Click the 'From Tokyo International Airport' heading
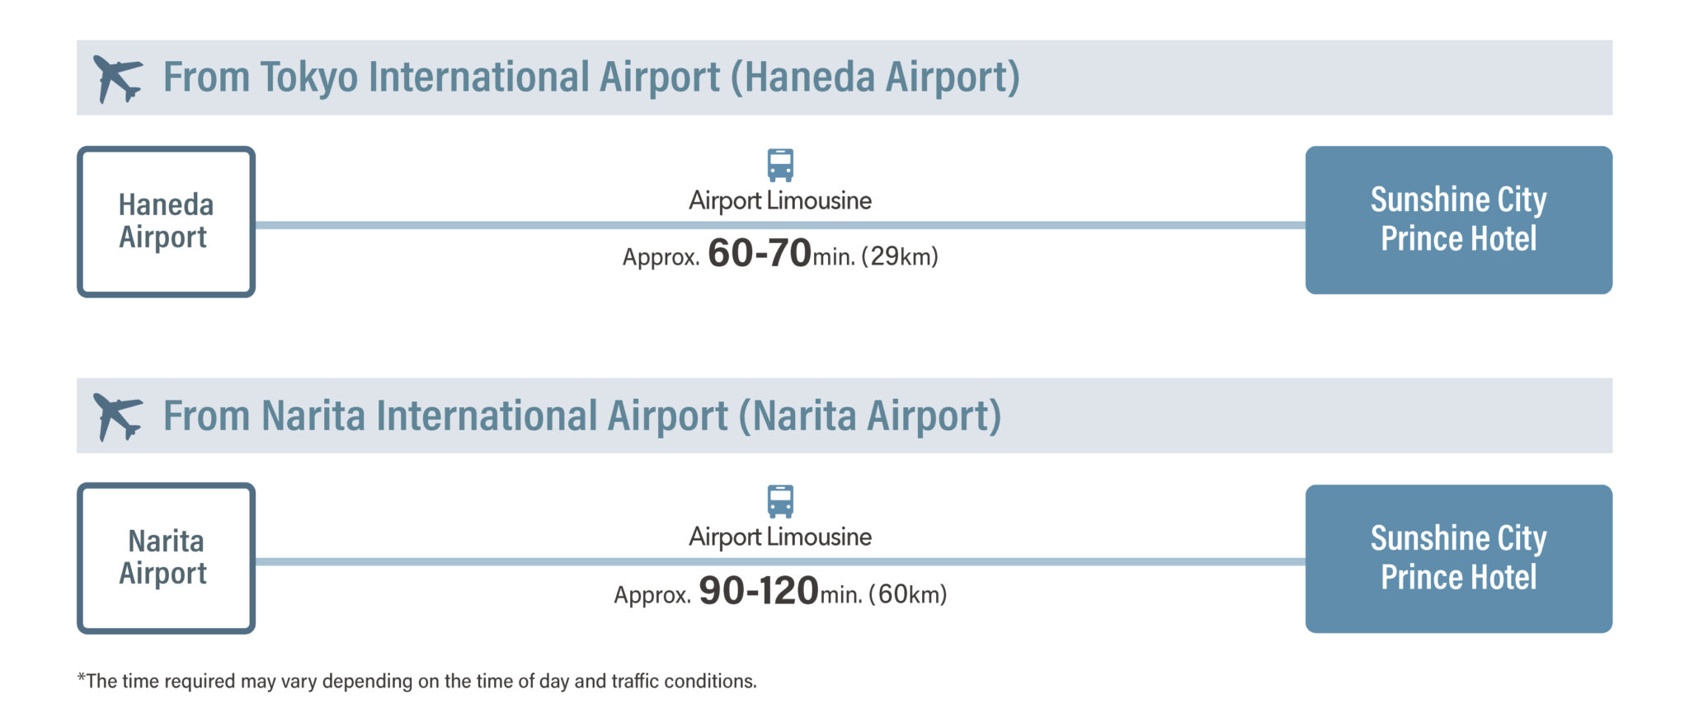 590,77
